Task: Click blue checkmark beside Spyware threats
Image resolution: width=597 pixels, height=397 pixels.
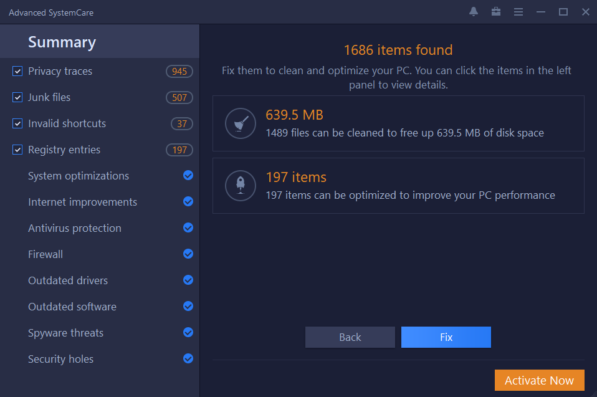Action: point(188,333)
